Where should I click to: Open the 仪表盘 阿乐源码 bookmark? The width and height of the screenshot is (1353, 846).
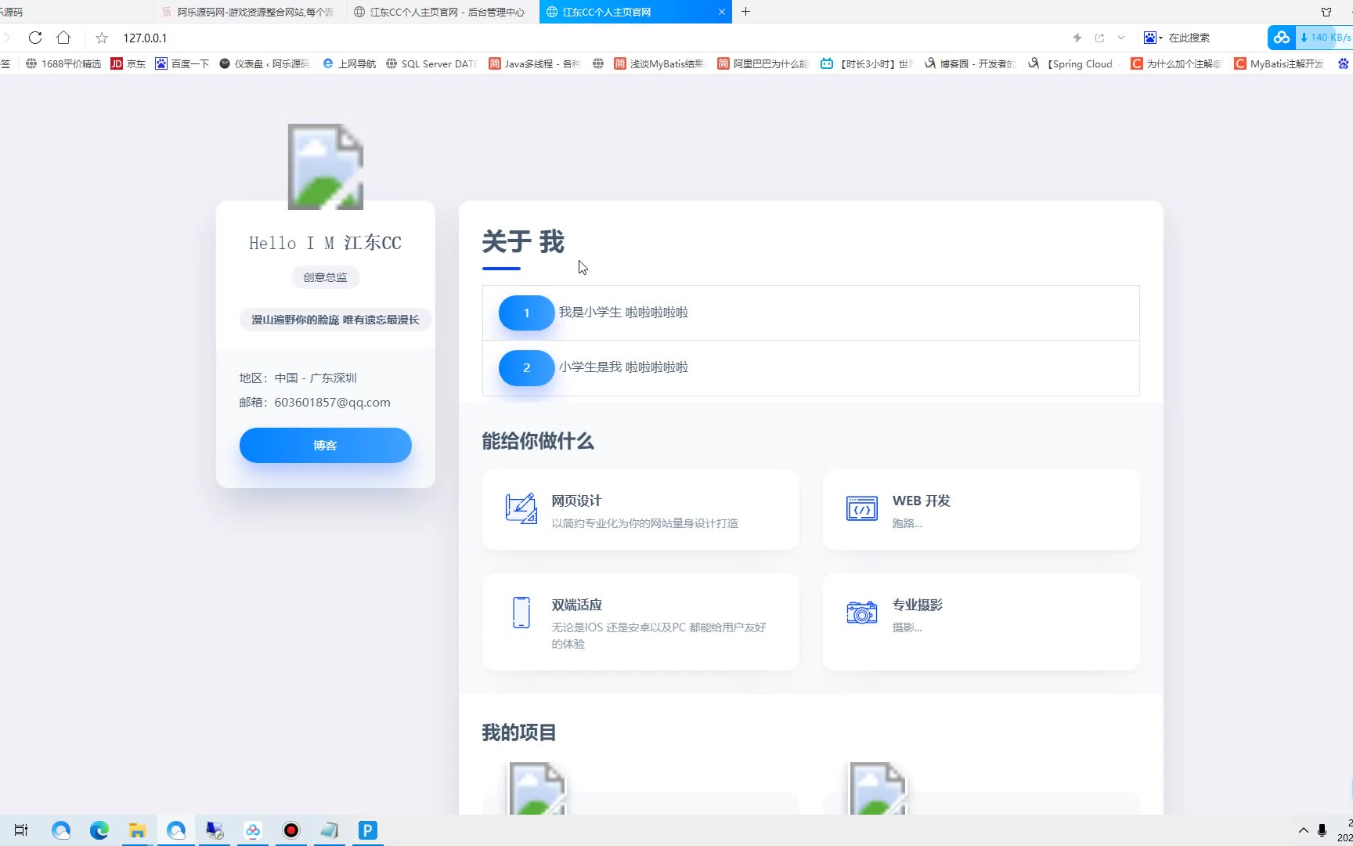pyautogui.click(x=265, y=63)
